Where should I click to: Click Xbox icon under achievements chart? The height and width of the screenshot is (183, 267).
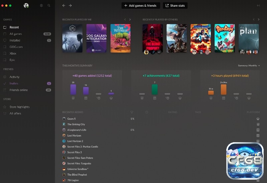click(180, 98)
